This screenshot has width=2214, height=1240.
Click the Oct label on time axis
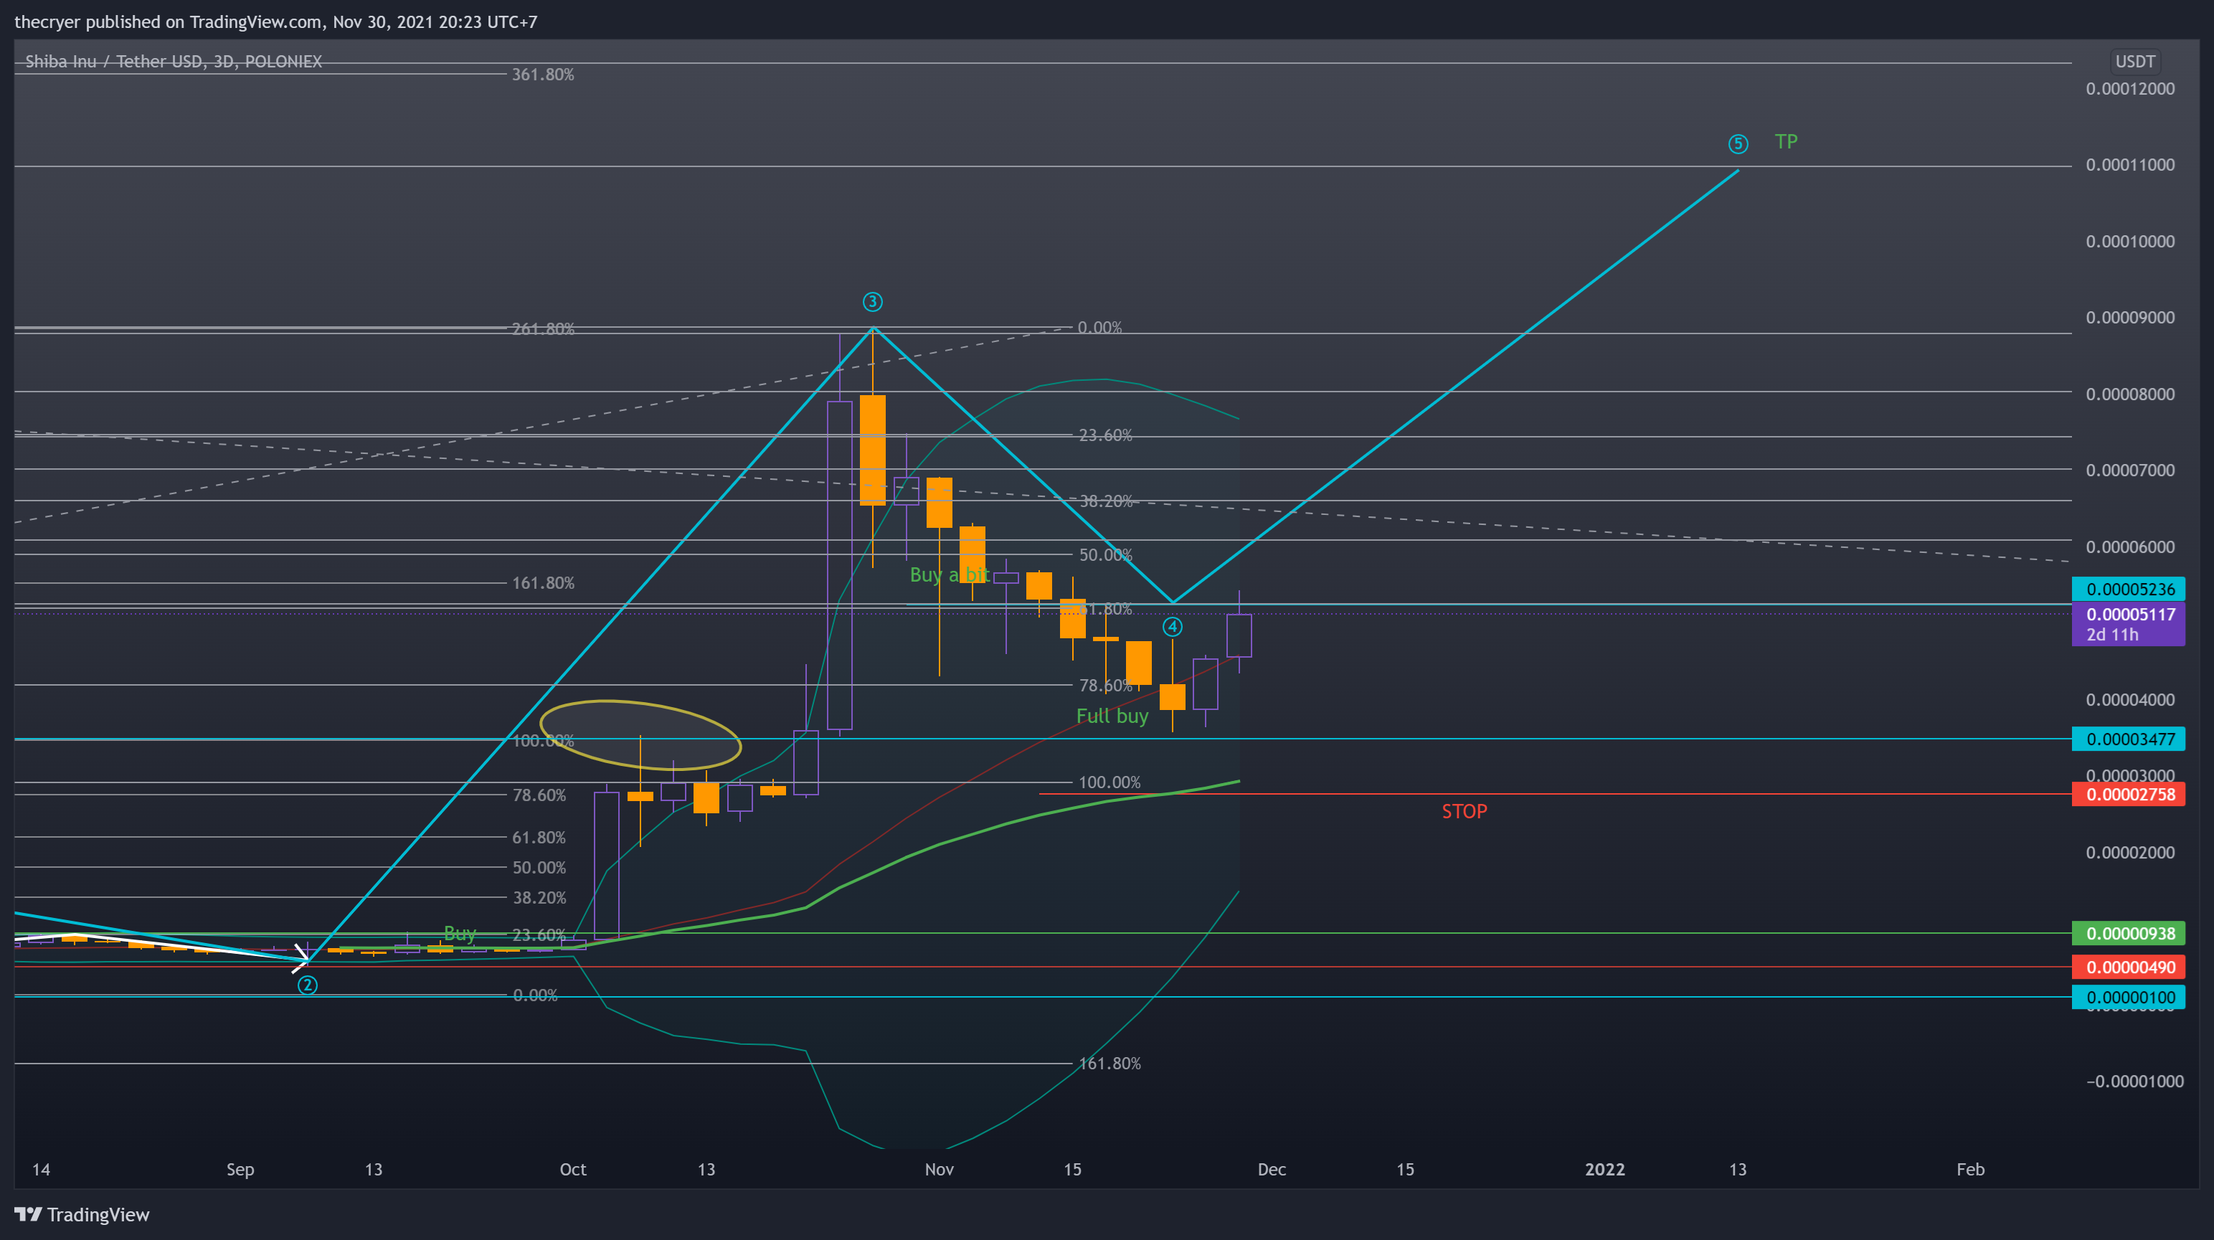click(x=572, y=1169)
